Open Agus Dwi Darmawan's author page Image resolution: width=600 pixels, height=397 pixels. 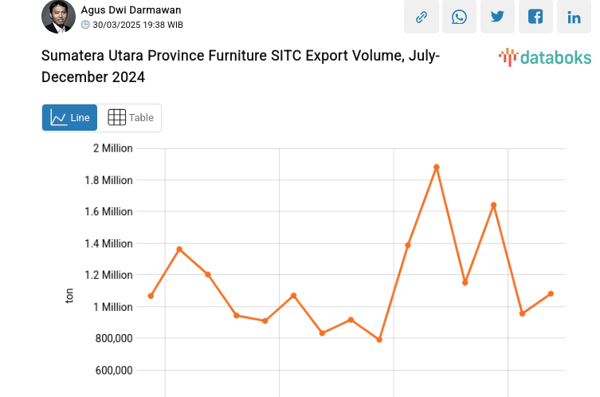(x=131, y=10)
